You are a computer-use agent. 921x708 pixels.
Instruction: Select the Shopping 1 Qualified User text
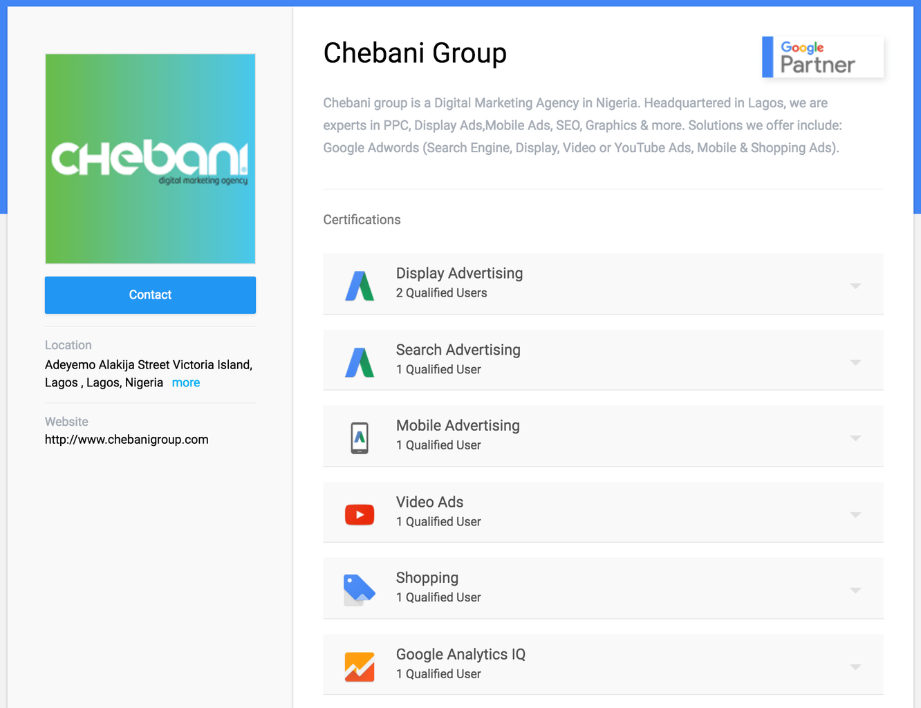(438, 597)
